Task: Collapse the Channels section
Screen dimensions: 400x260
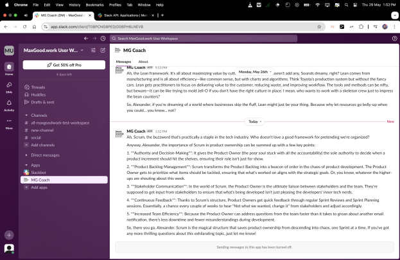Action: pos(26,116)
